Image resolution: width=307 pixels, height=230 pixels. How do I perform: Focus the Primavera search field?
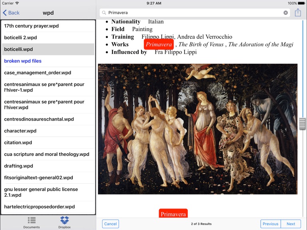[195, 13]
